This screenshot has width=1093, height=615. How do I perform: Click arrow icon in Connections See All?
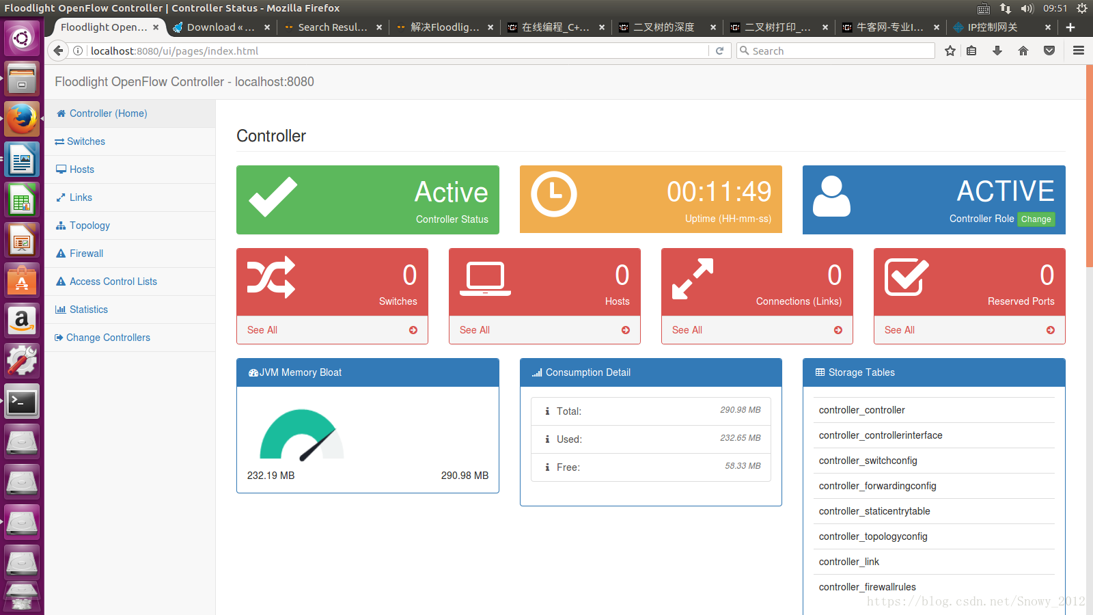(x=838, y=330)
